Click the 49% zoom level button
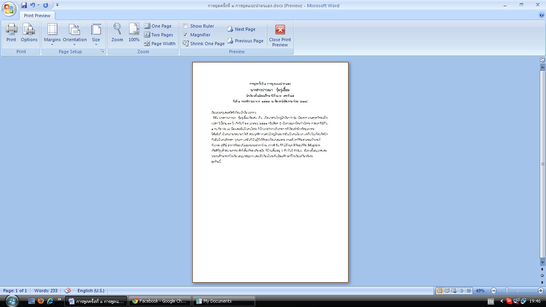546x307 pixels. click(x=480, y=291)
